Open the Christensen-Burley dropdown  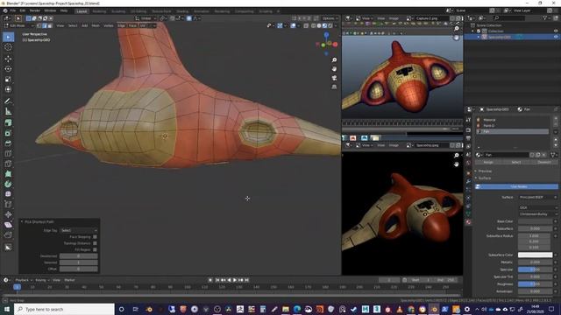click(537, 213)
